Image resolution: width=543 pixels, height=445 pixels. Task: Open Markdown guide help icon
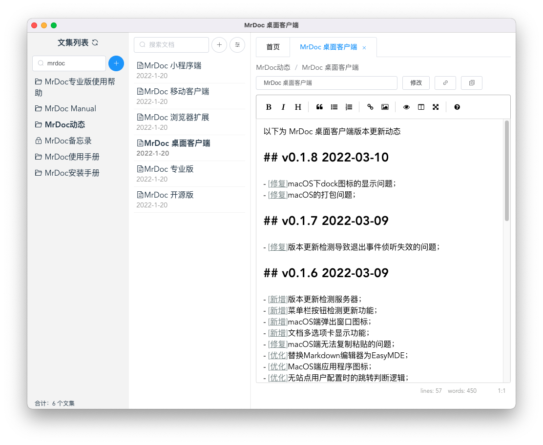coord(457,107)
